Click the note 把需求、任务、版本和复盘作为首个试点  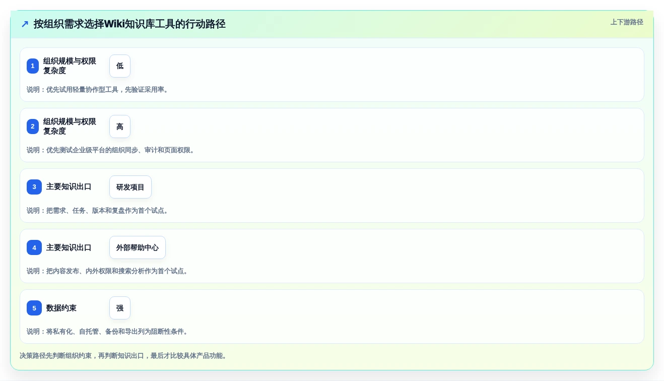click(x=98, y=211)
